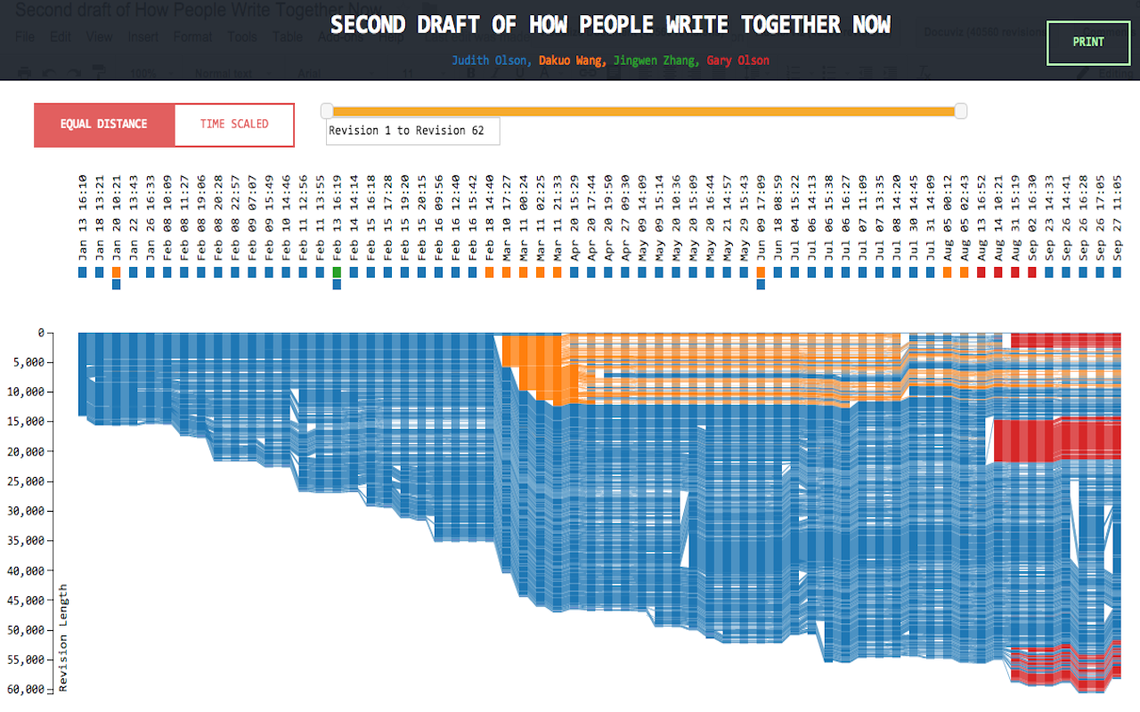Click the orange marker under Feb 18 14:40

pos(489,271)
